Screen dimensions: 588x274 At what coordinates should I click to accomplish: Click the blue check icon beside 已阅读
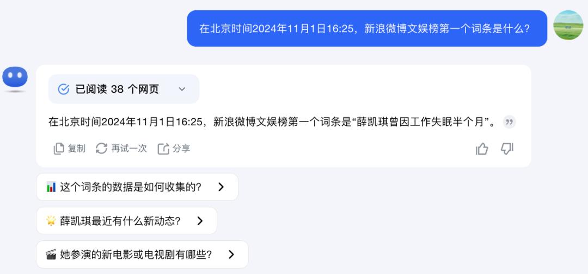coord(64,89)
